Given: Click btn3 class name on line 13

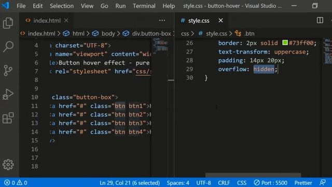Looking at the screenshot, I should click(x=135, y=123).
